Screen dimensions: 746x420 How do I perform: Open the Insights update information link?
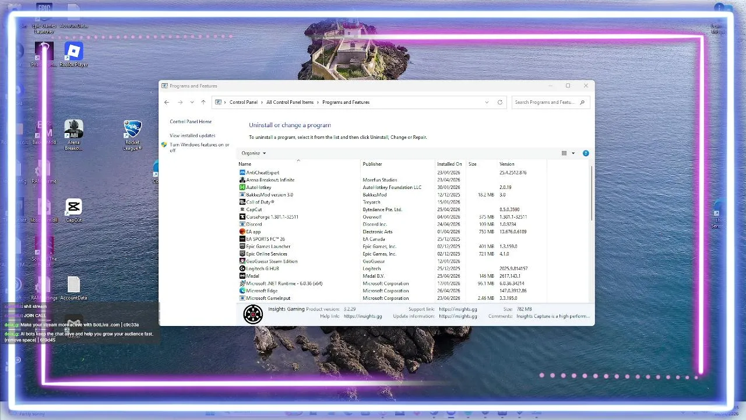tap(458, 316)
